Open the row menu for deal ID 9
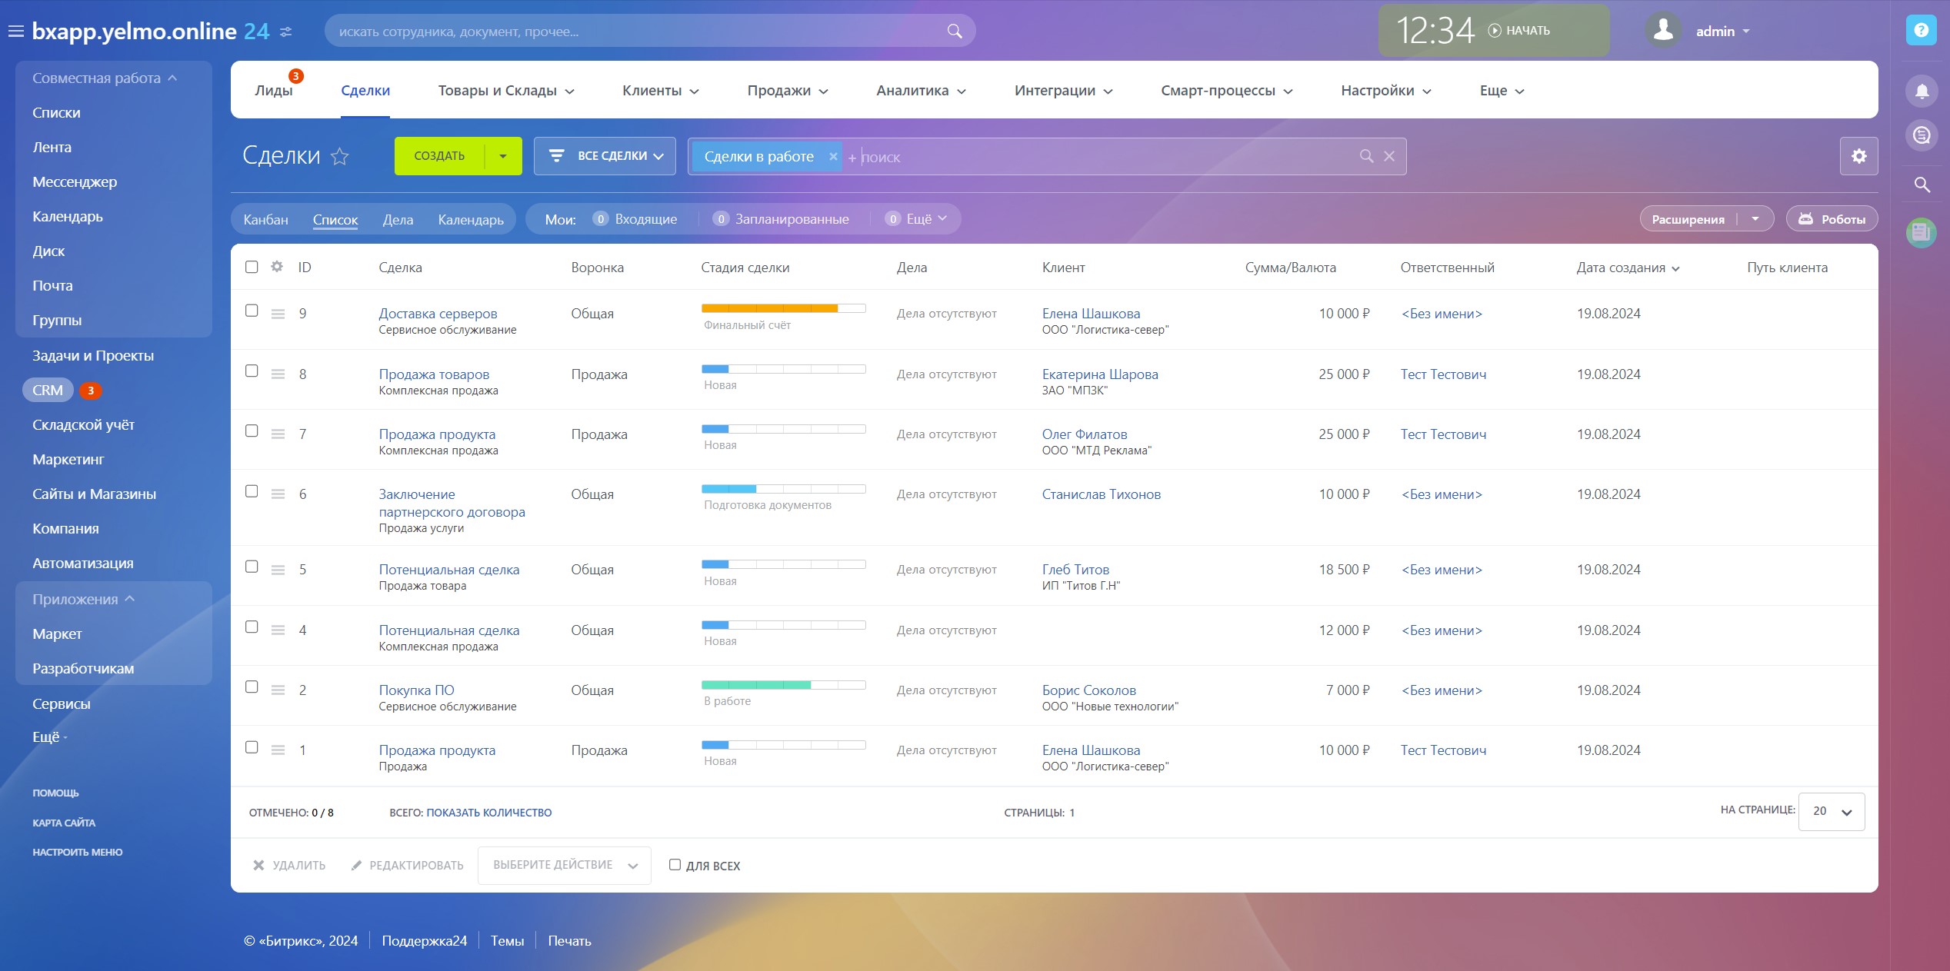This screenshot has width=1950, height=971. pyautogui.click(x=278, y=314)
